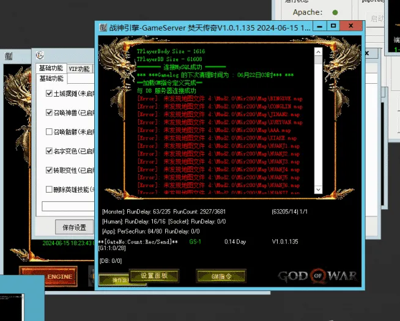Screen dimensions: 400x321
Task: Enable the 删除英雄技能 checkbox
Action: (49, 189)
